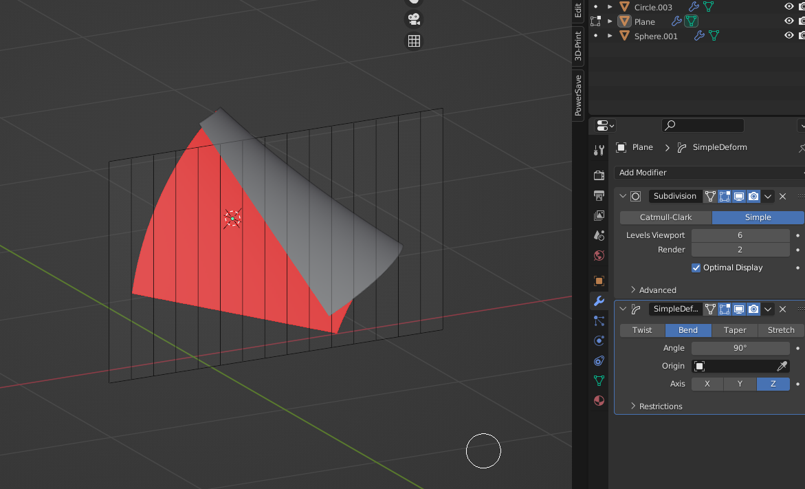Set deform Axis to X
The height and width of the screenshot is (489, 805).
[x=707, y=384]
